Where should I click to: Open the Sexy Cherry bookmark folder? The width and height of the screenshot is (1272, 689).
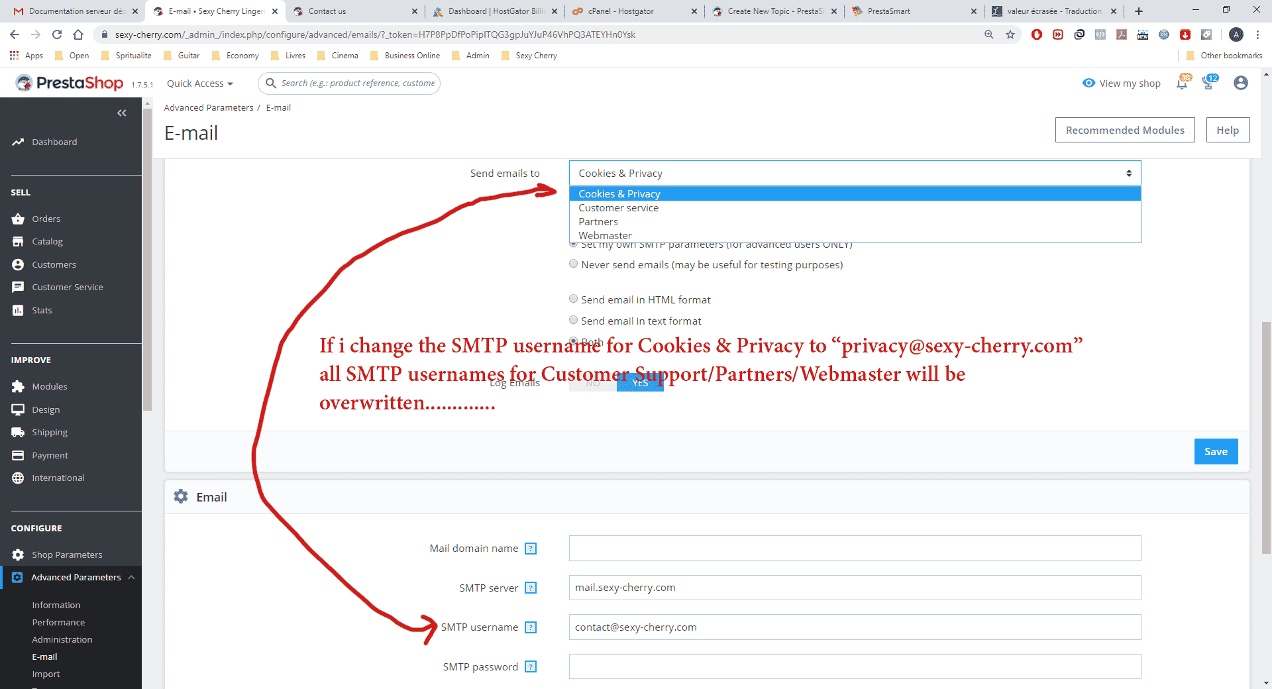[x=529, y=56]
